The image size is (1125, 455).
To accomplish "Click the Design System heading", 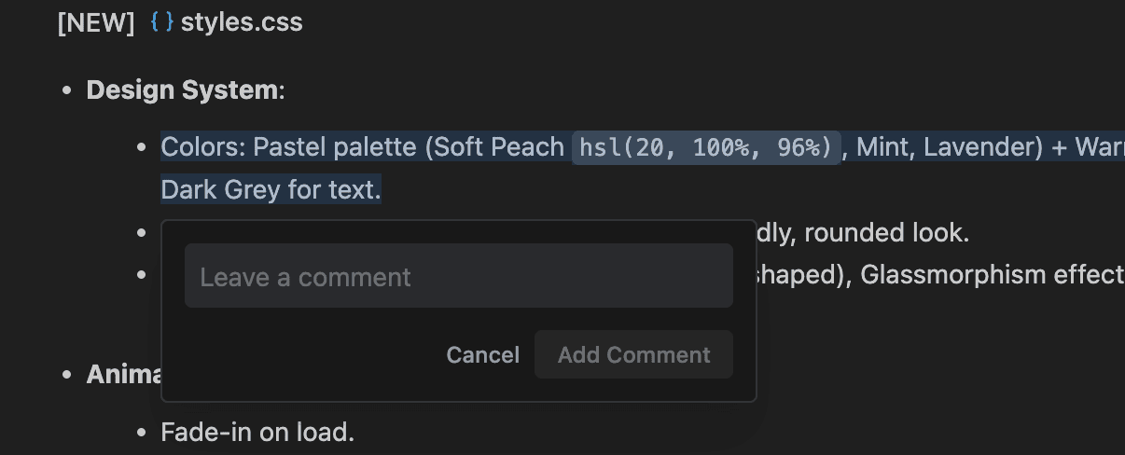I will tap(182, 90).
